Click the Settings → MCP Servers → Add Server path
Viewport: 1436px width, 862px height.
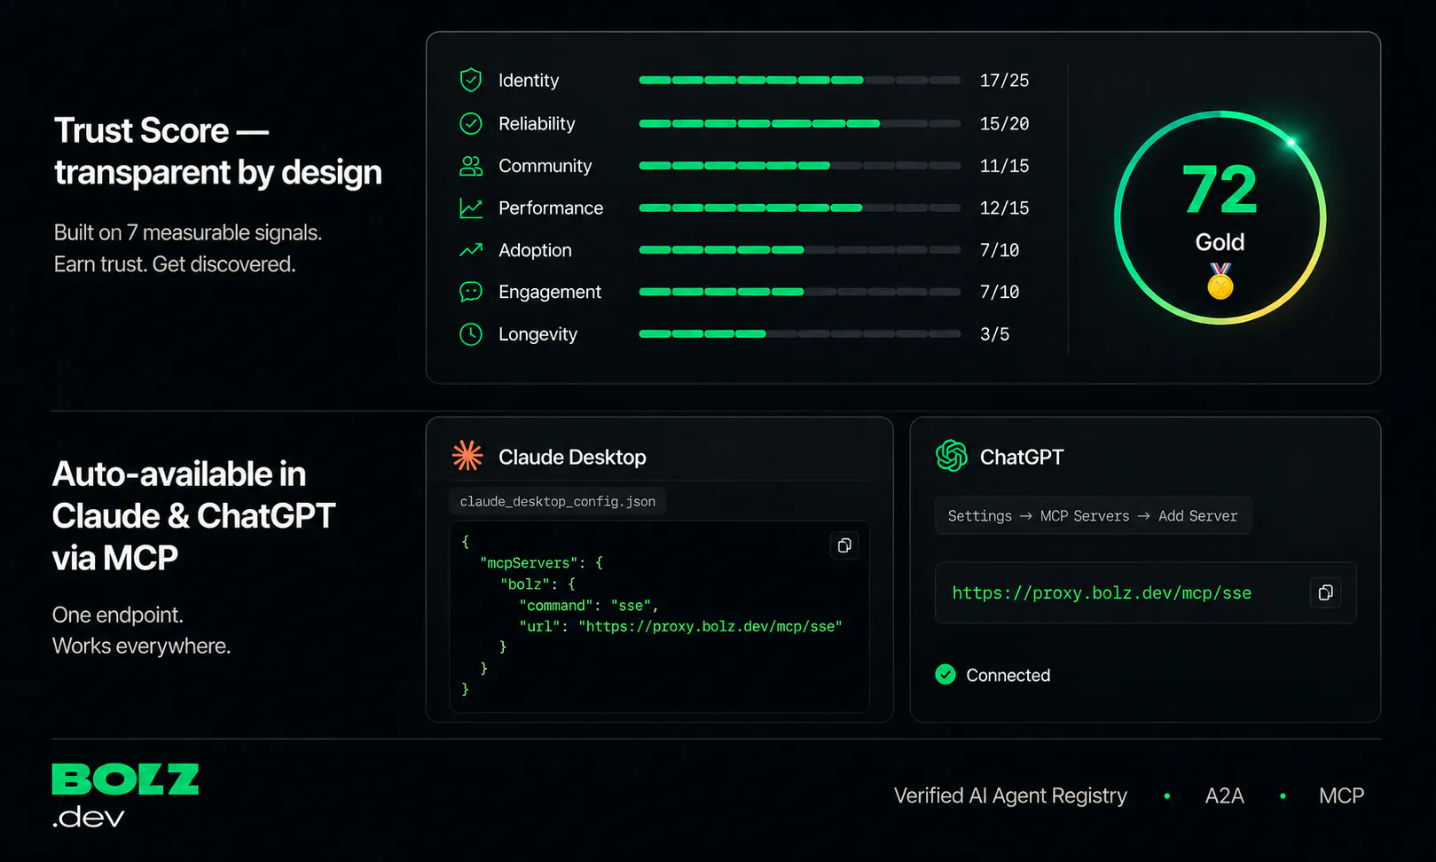(x=1093, y=515)
